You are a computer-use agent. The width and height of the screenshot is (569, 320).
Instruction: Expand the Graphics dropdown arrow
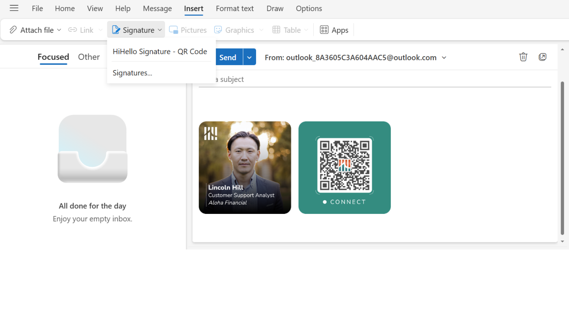(x=261, y=30)
